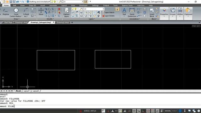Click the Save icon in quick access toolbar
Image resolution: width=201 pixels, height=113 pixels.
point(11,2)
